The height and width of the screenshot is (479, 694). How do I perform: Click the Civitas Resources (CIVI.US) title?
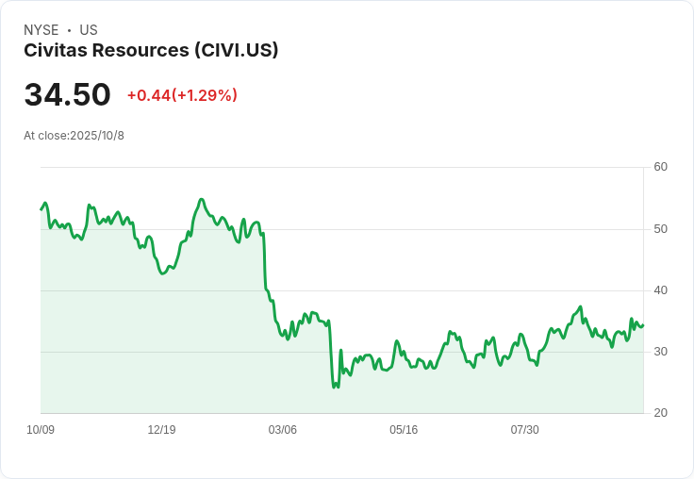151,51
